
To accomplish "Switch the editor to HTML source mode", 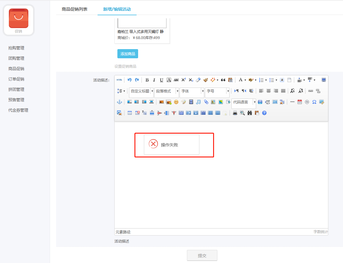I will point(119,80).
